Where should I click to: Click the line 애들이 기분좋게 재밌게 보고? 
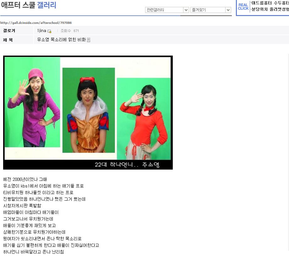click(30, 225)
